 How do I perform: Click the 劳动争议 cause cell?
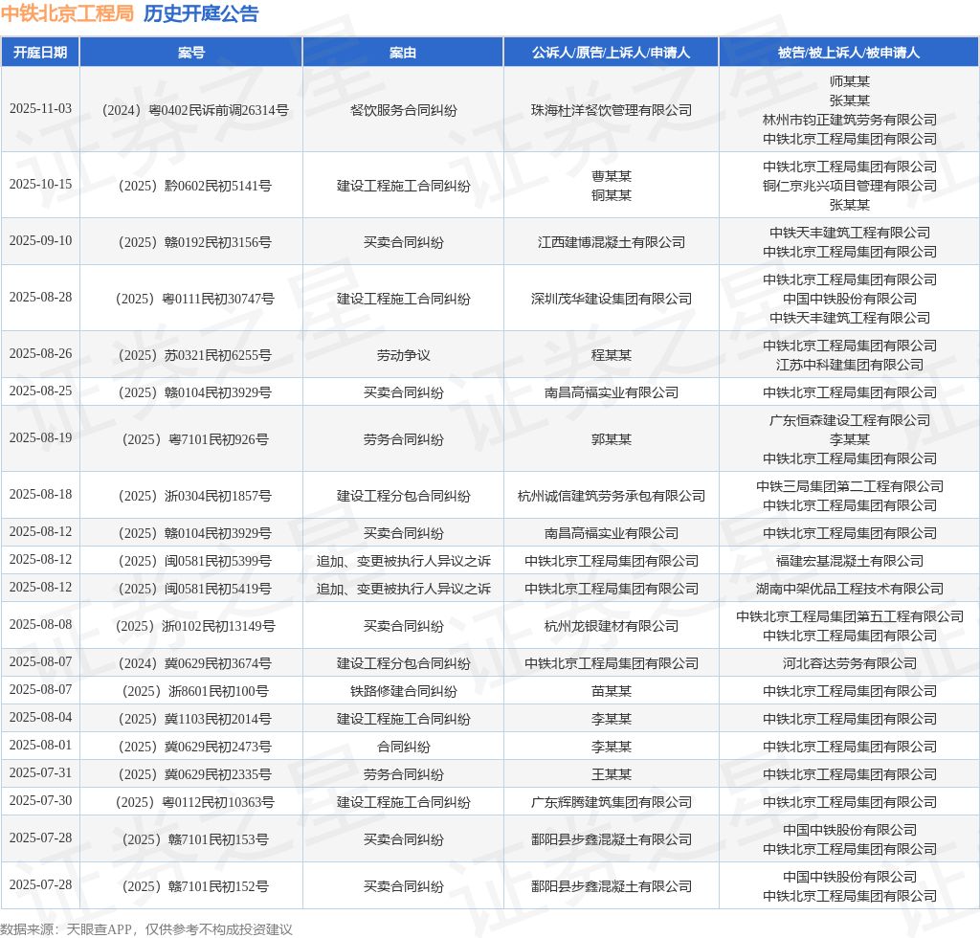(403, 355)
